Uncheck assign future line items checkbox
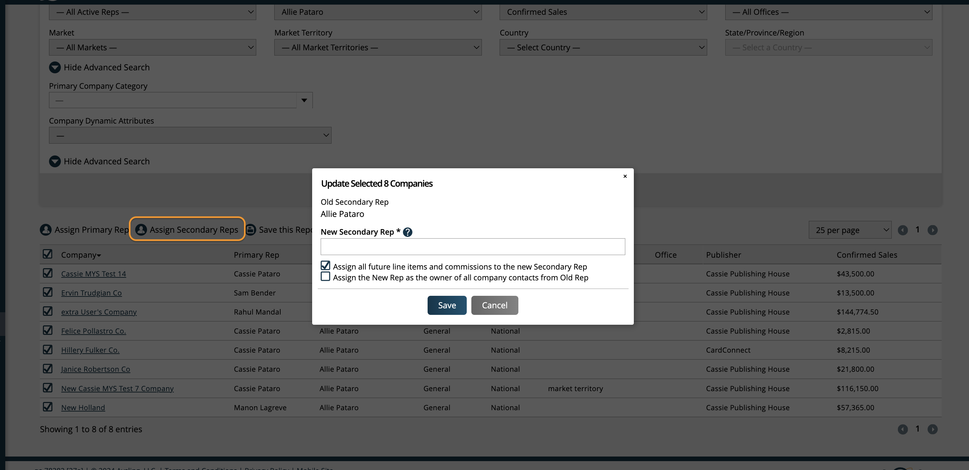This screenshot has height=470, width=969. tap(325, 266)
